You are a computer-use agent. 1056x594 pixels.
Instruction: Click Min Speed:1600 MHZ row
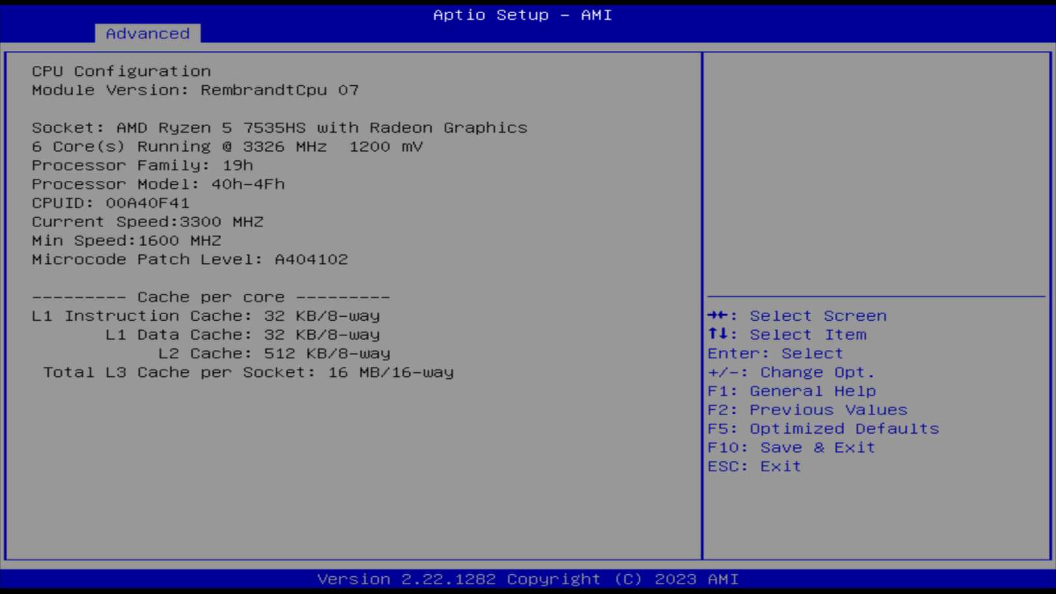[x=127, y=241]
